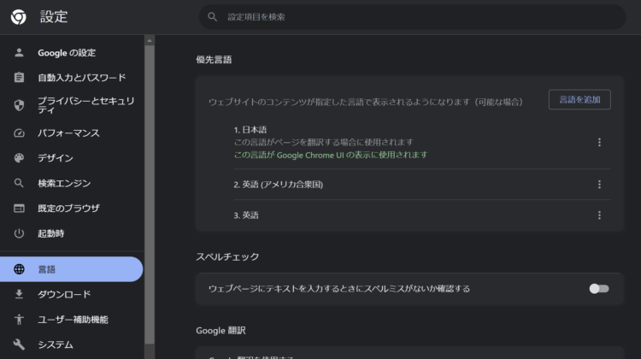
Task: Click the 設定 page title
Action: point(54,17)
